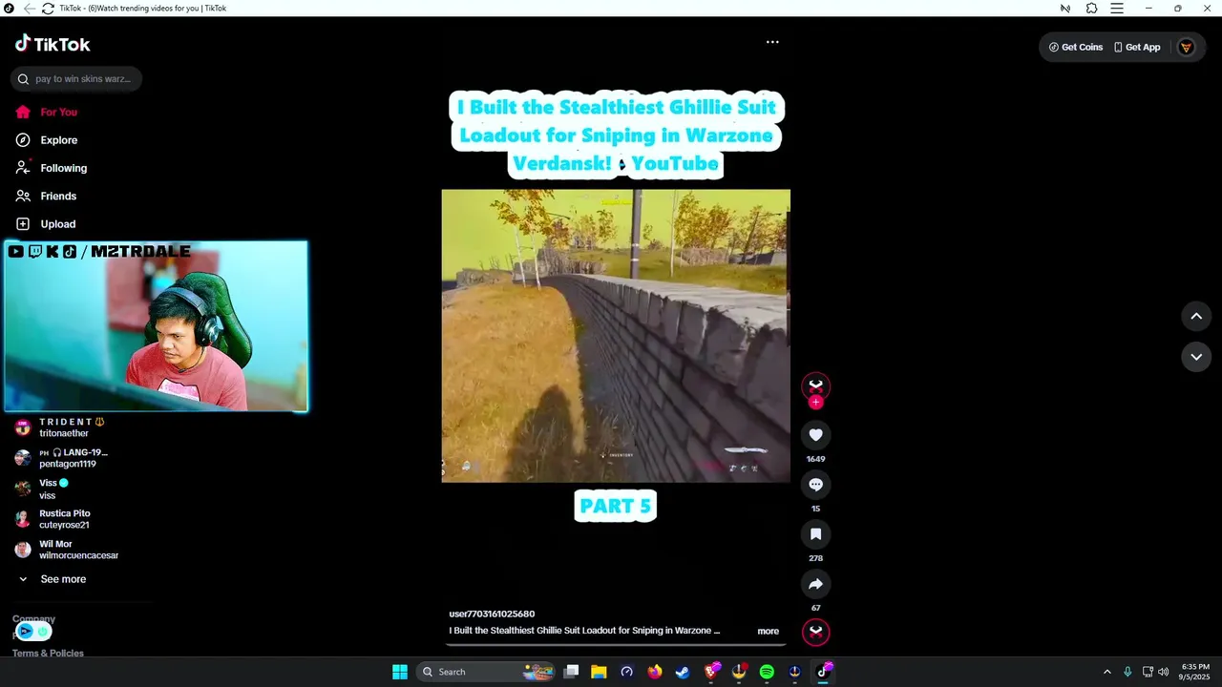The width and height of the screenshot is (1222, 687).
Task: Open File Explorer from taskbar
Action: pyautogui.click(x=599, y=672)
